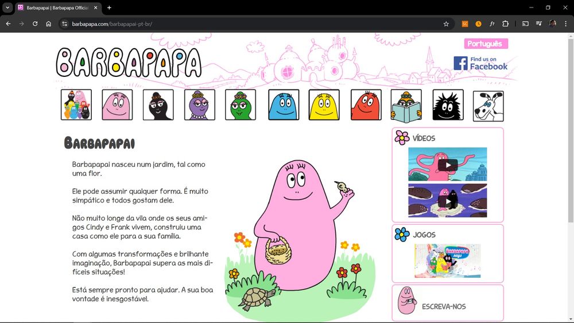574x323 pixels.
Task: Click the Barbapapa logo in the header
Action: pyautogui.click(x=129, y=63)
